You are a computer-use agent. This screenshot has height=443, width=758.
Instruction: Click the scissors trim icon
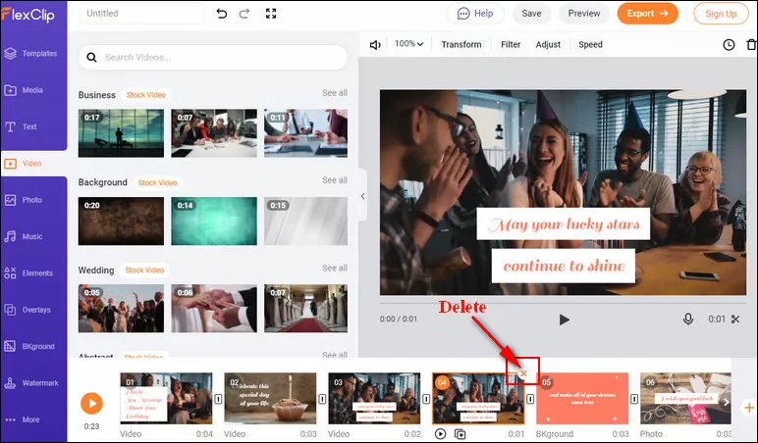pos(735,319)
